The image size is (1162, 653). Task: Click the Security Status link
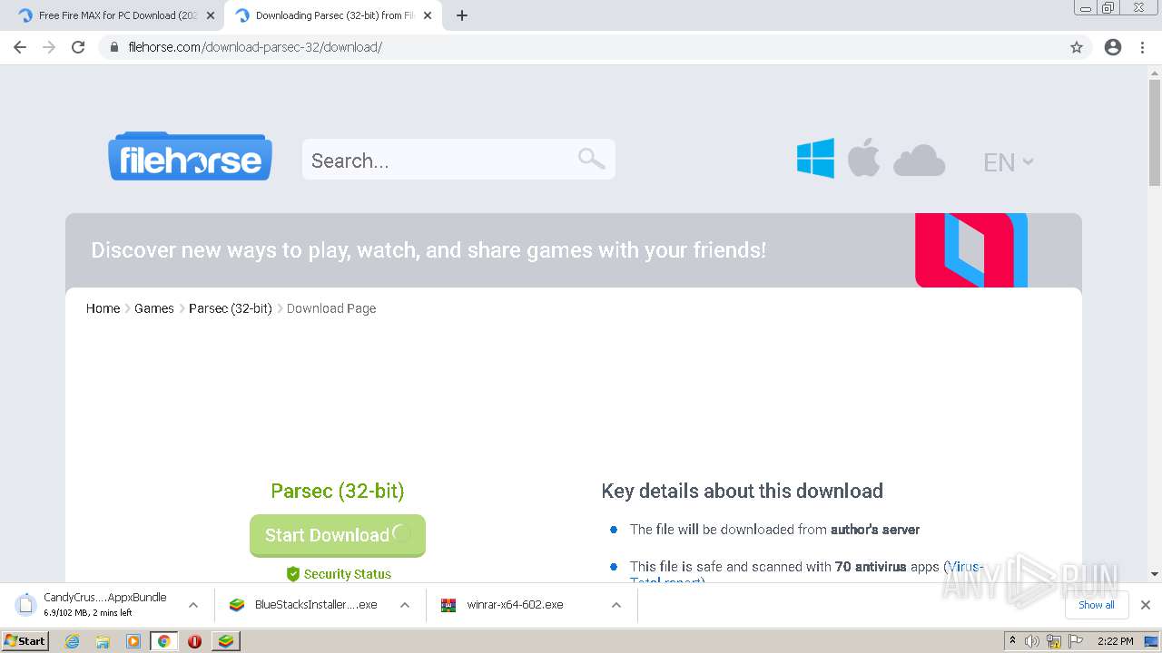[339, 574]
